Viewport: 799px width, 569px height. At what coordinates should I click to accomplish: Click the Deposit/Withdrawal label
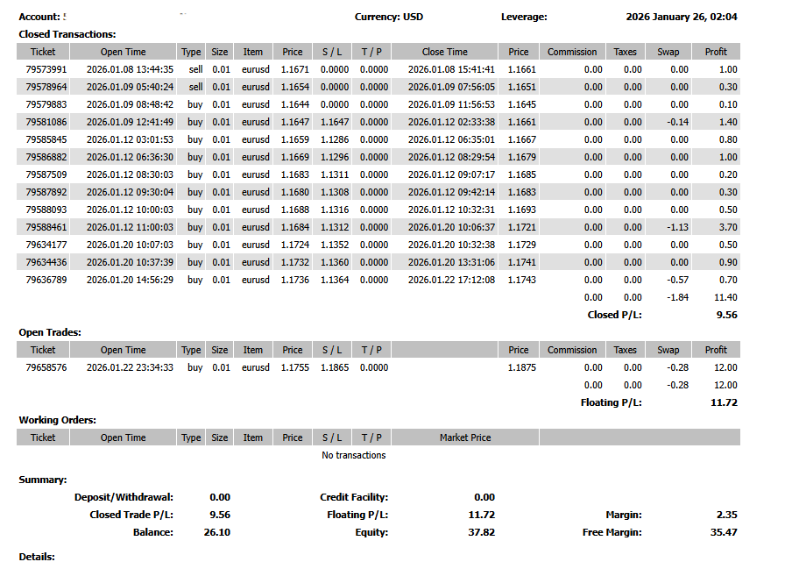(124, 497)
